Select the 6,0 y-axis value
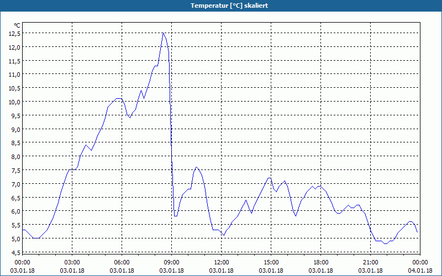 [x=17, y=211]
